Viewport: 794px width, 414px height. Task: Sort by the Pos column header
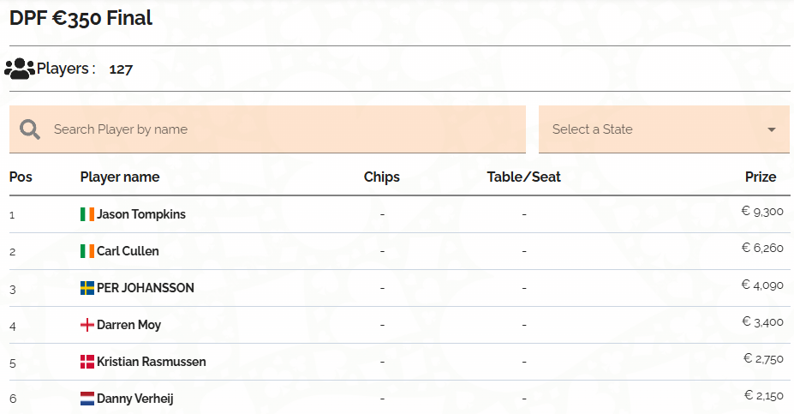click(x=21, y=177)
